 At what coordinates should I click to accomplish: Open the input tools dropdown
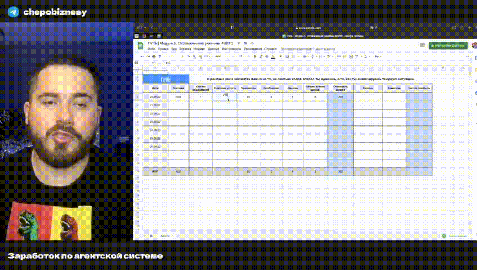pos(377,56)
